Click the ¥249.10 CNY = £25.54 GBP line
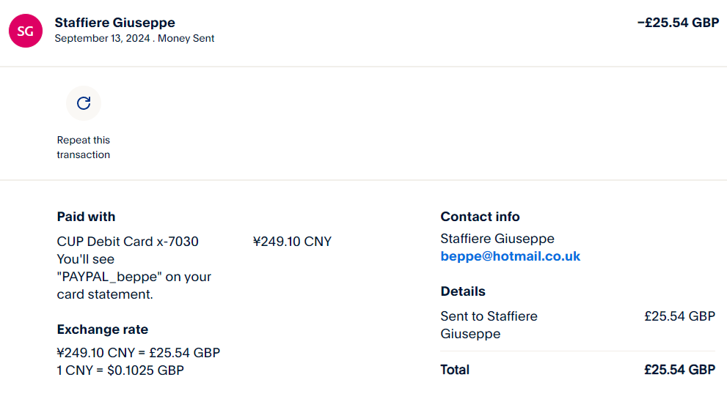The image size is (727, 399). [138, 353]
